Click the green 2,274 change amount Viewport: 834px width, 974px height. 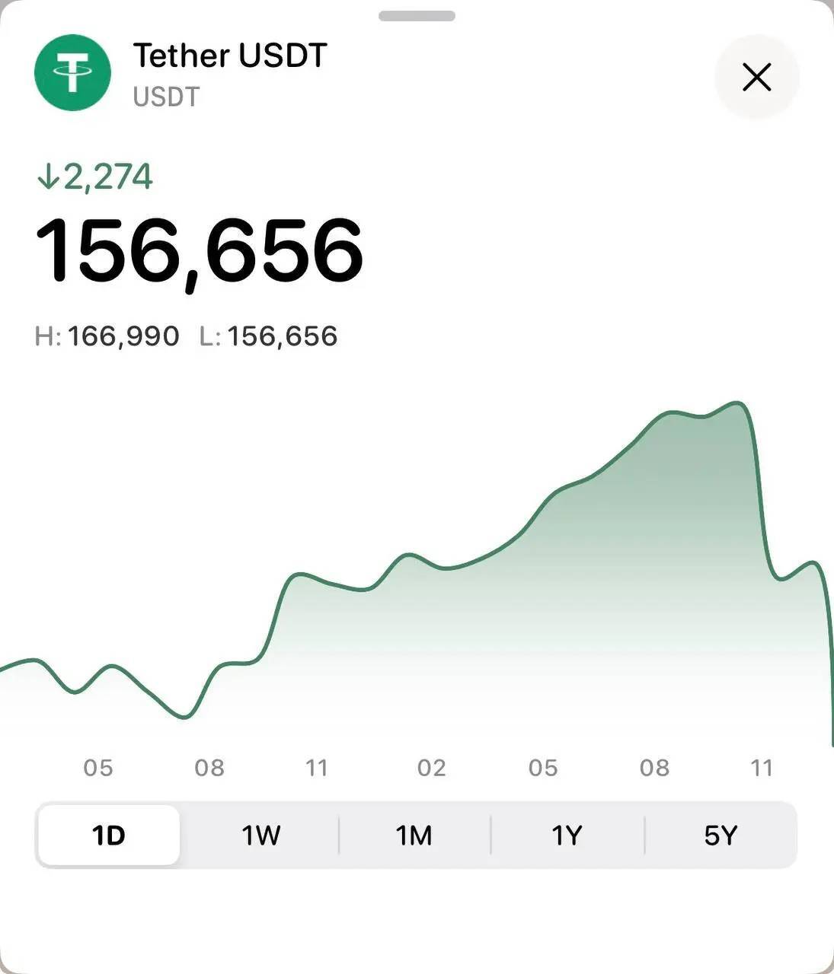click(x=108, y=177)
